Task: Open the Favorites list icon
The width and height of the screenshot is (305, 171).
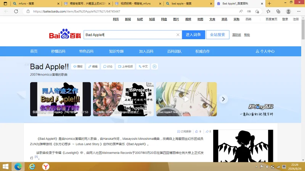Action: tap(268, 11)
